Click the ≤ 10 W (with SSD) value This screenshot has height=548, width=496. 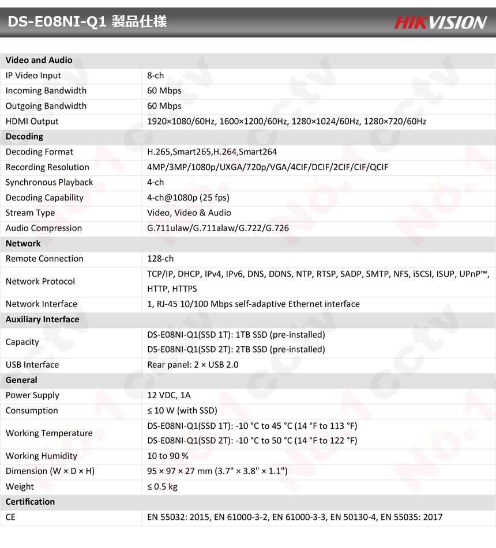click(182, 411)
